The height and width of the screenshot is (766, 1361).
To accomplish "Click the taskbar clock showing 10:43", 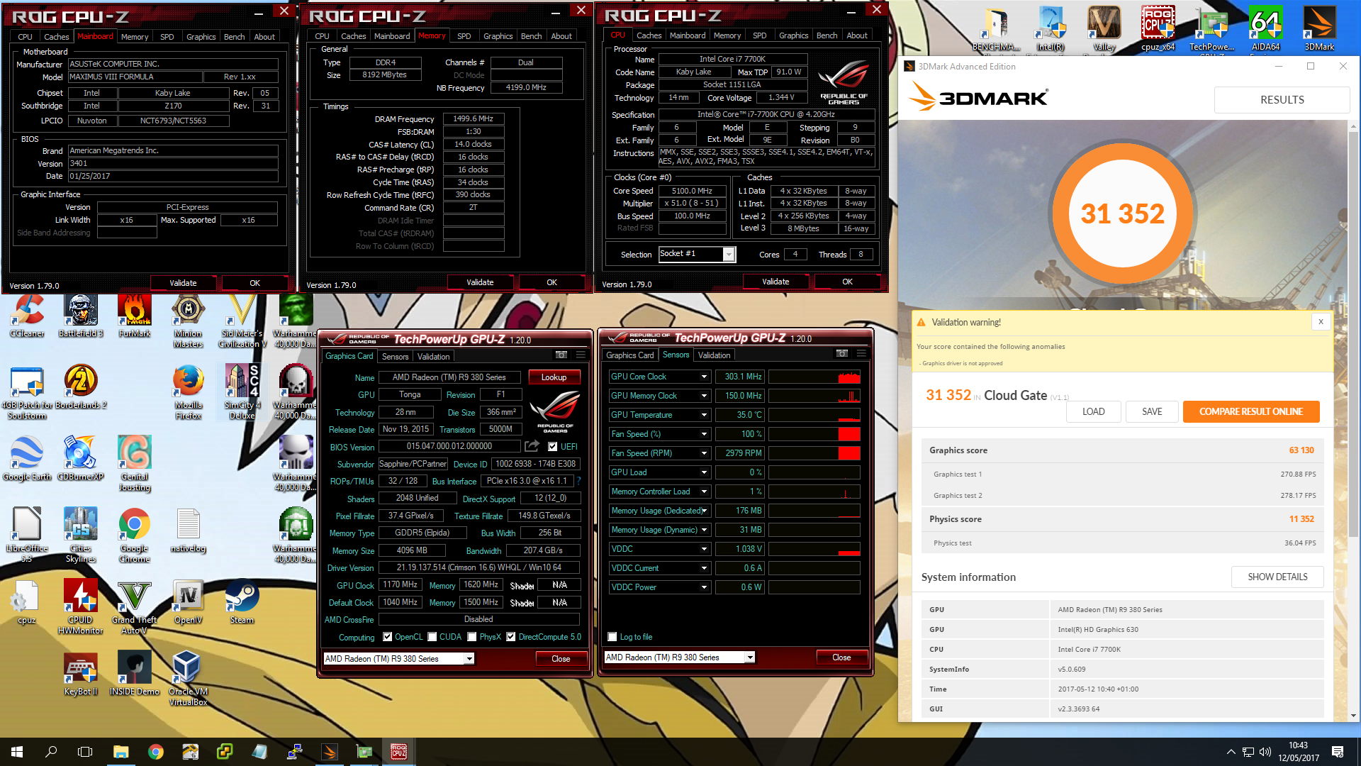I will coord(1299,752).
